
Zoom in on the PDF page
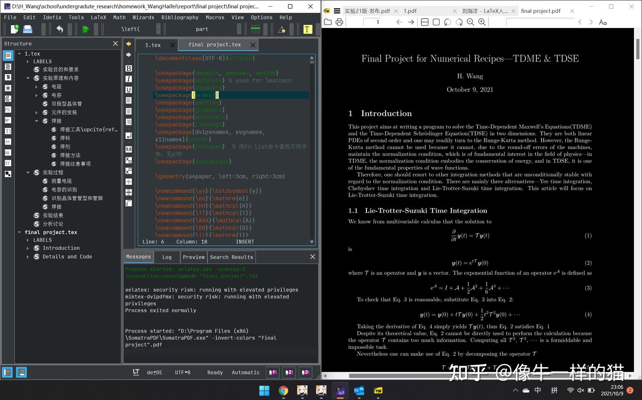pyautogui.click(x=482, y=22)
